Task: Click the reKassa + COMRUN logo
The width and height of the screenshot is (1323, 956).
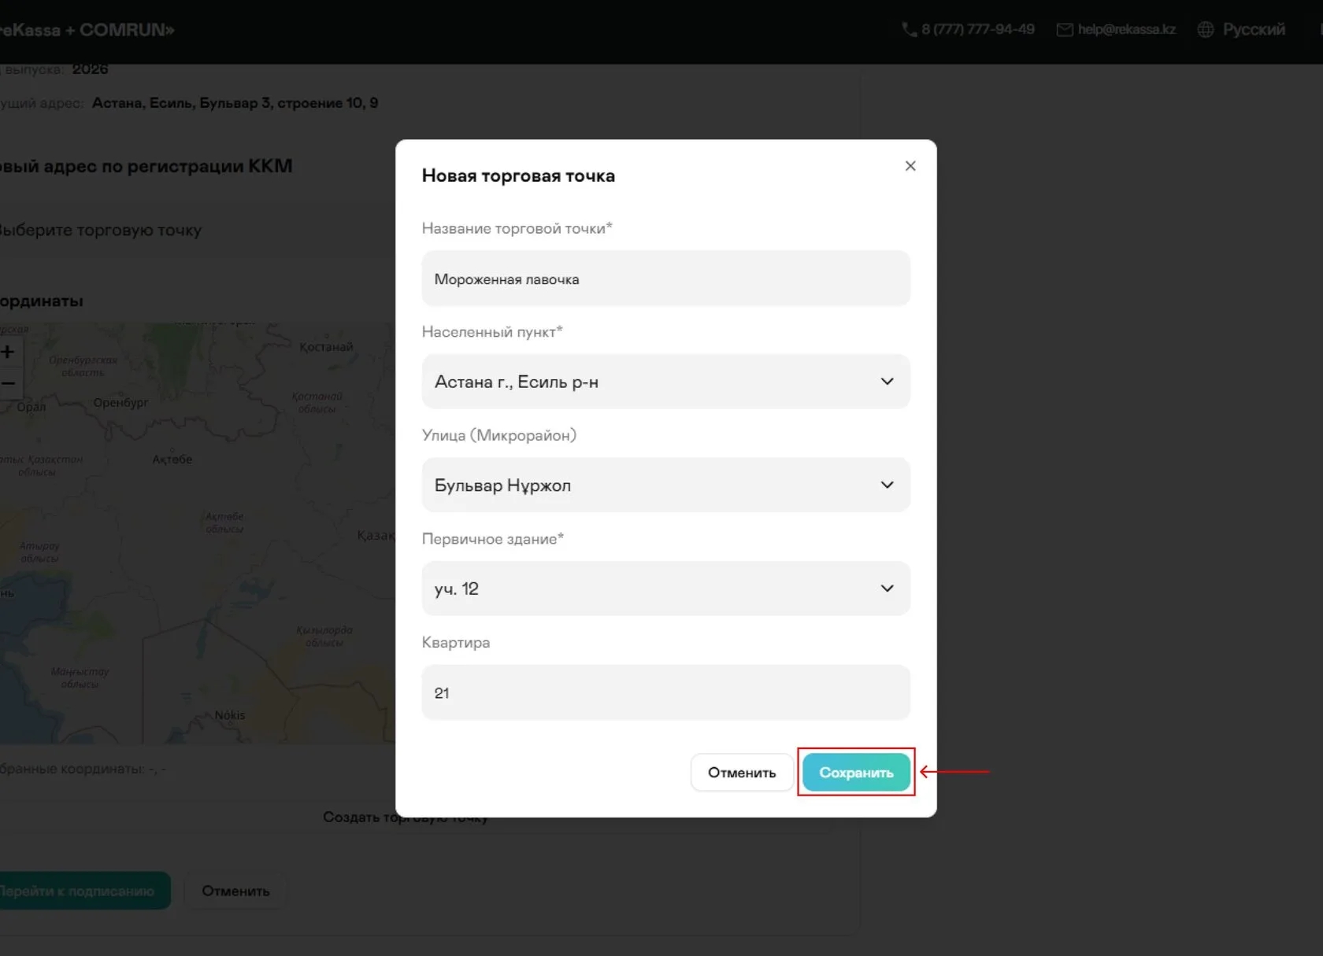Action: coord(87,30)
